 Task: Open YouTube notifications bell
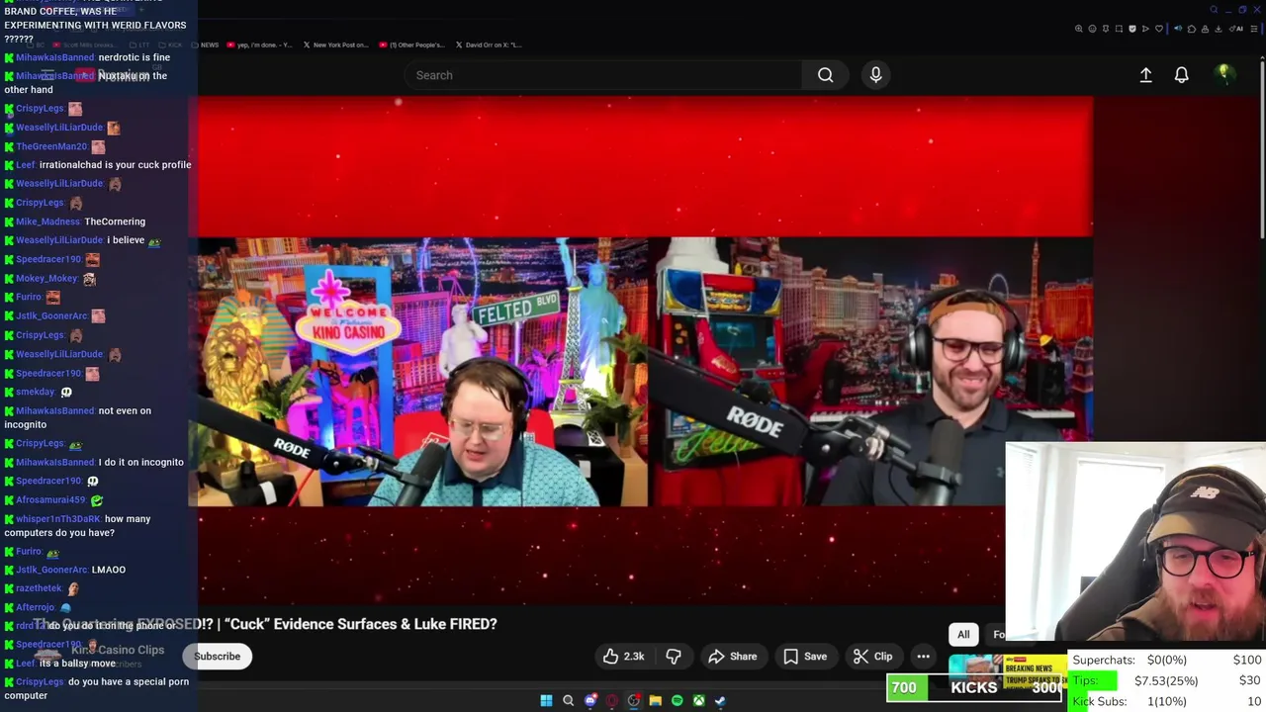[x=1181, y=75]
